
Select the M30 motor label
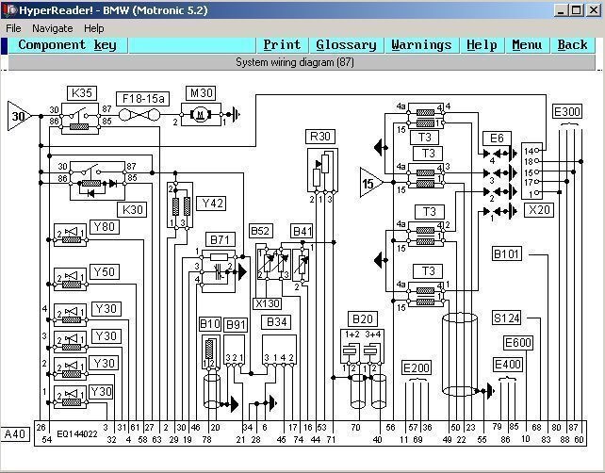pyautogui.click(x=201, y=93)
